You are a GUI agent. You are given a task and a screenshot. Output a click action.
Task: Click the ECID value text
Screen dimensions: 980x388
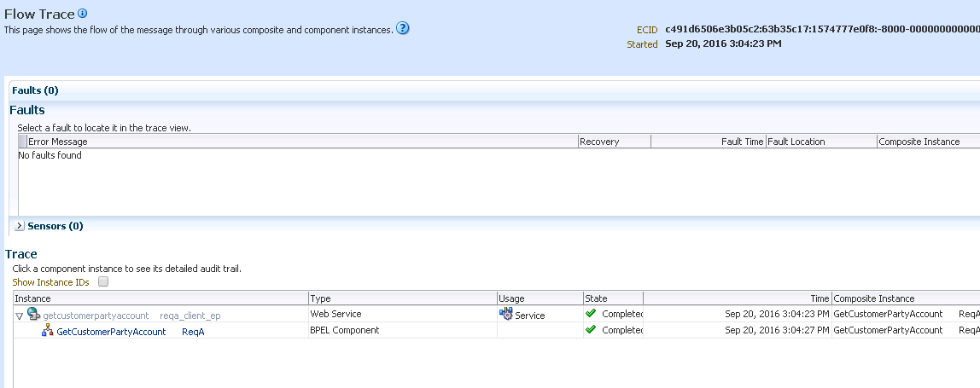click(x=823, y=29)
